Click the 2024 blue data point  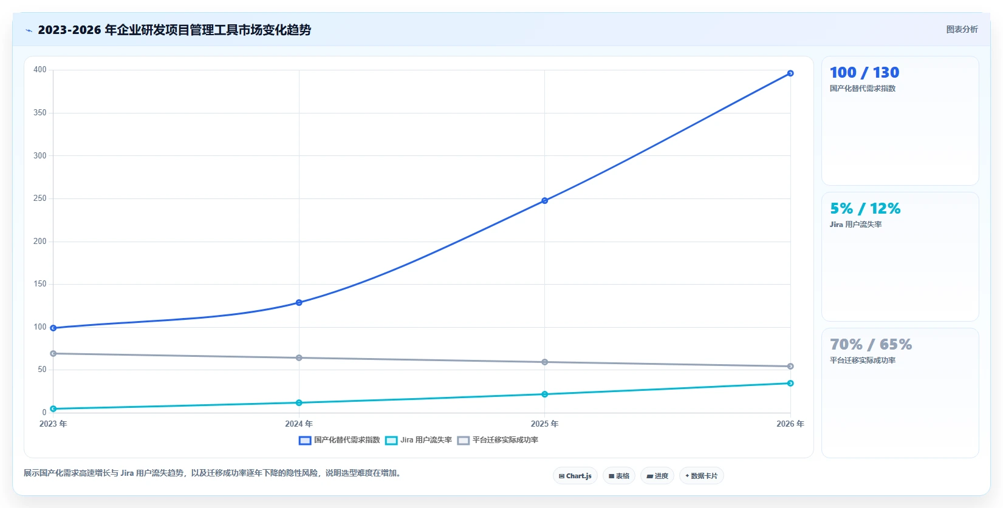[299, 302]
